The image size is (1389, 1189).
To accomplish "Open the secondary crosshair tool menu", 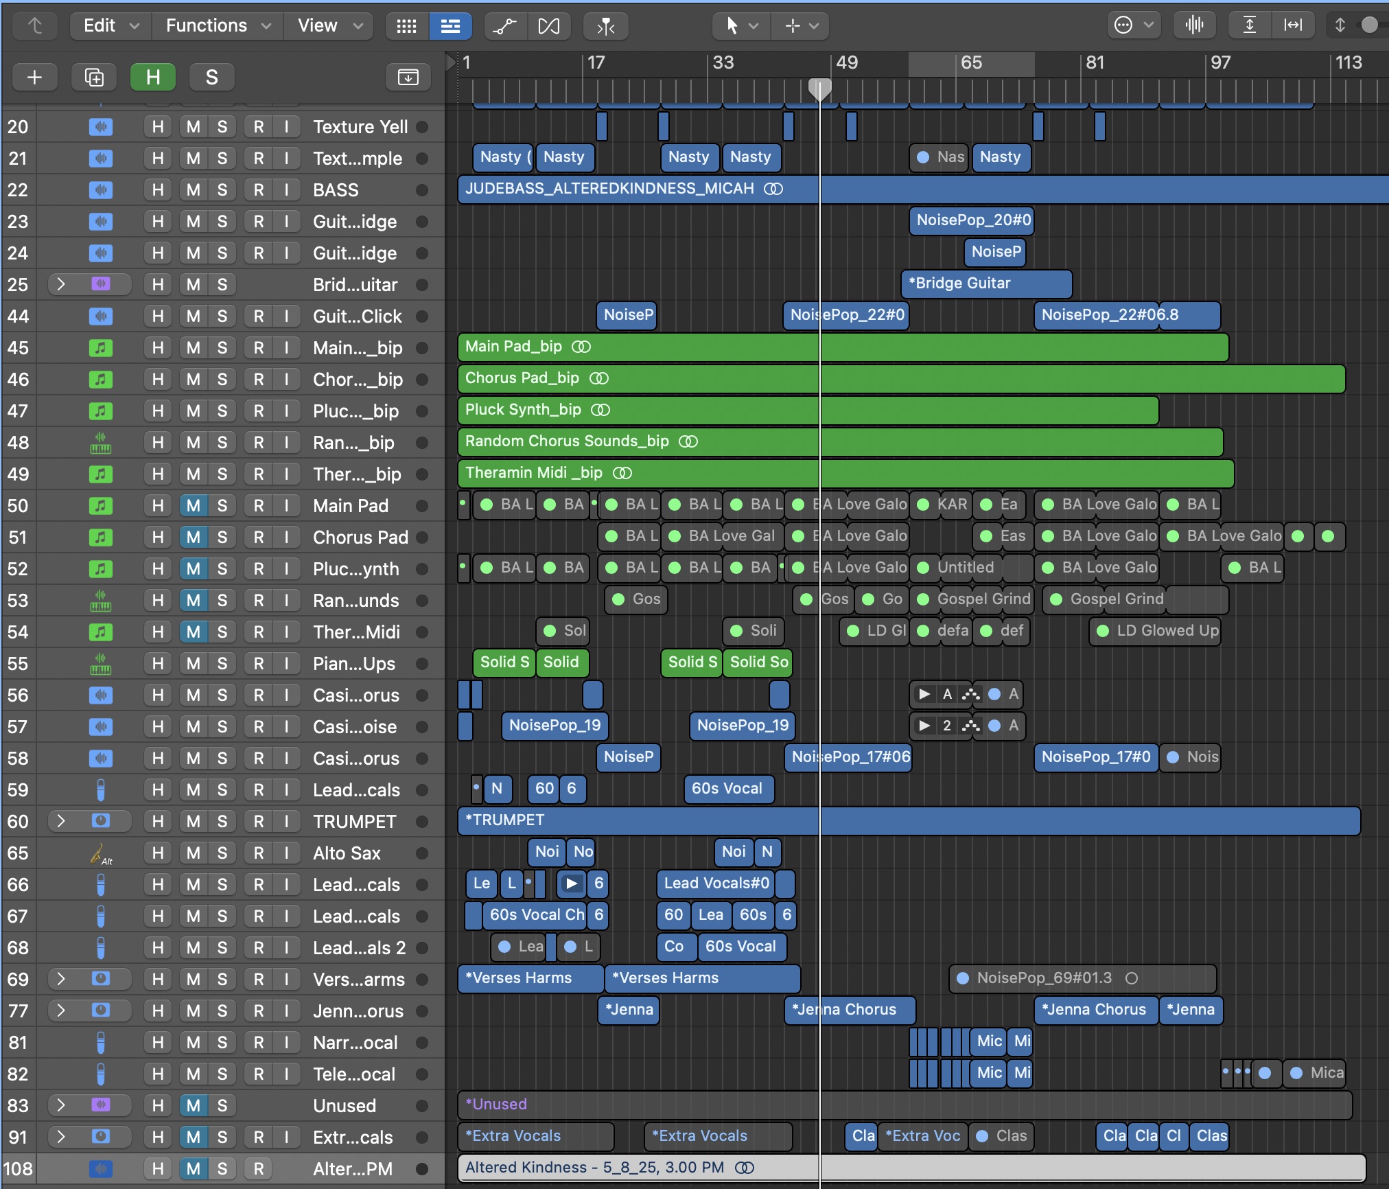I will pos(800,26).
